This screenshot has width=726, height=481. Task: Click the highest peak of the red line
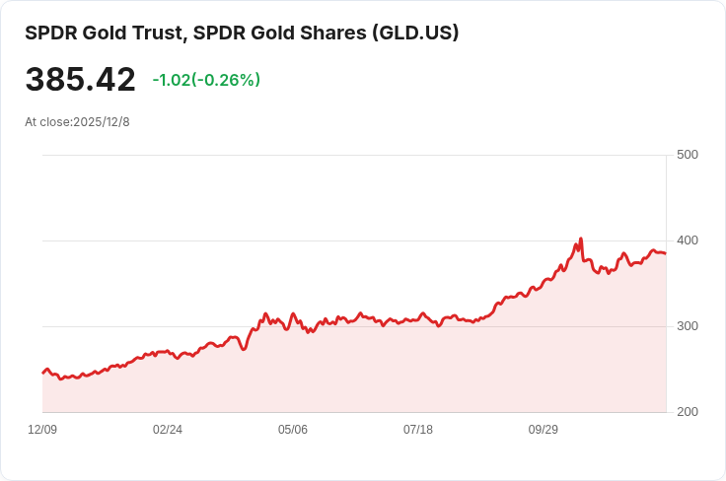tap(581, 239)
